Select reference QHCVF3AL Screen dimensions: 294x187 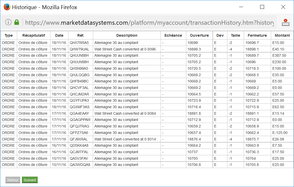pyautogui.click(x=79, y=88)
